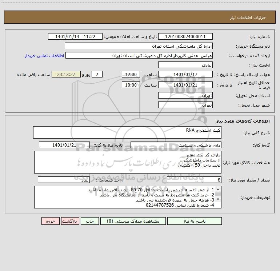Click the گروه کالا field
Viewport: 280px width, 271px height.
(x=176, y=145)
